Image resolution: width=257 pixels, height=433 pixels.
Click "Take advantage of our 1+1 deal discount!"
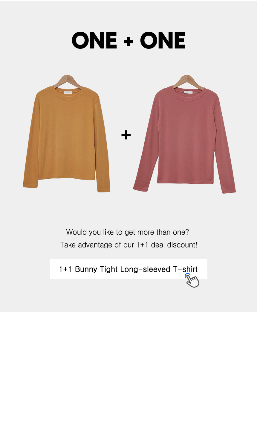128,245
